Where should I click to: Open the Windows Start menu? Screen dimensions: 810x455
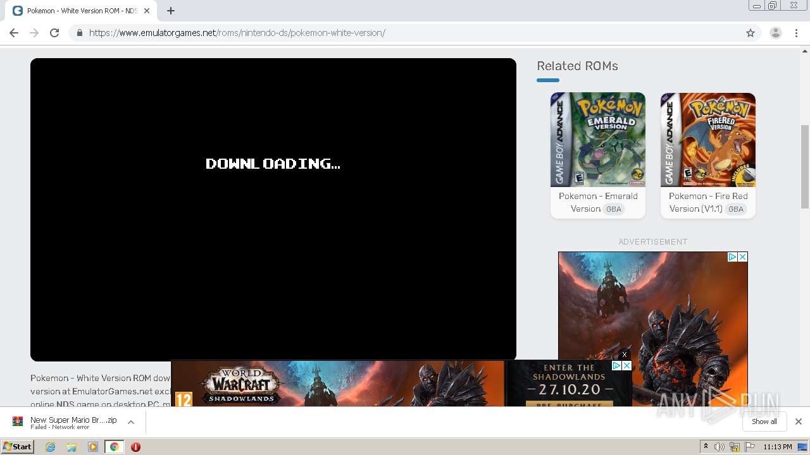[x=18, y=446]
